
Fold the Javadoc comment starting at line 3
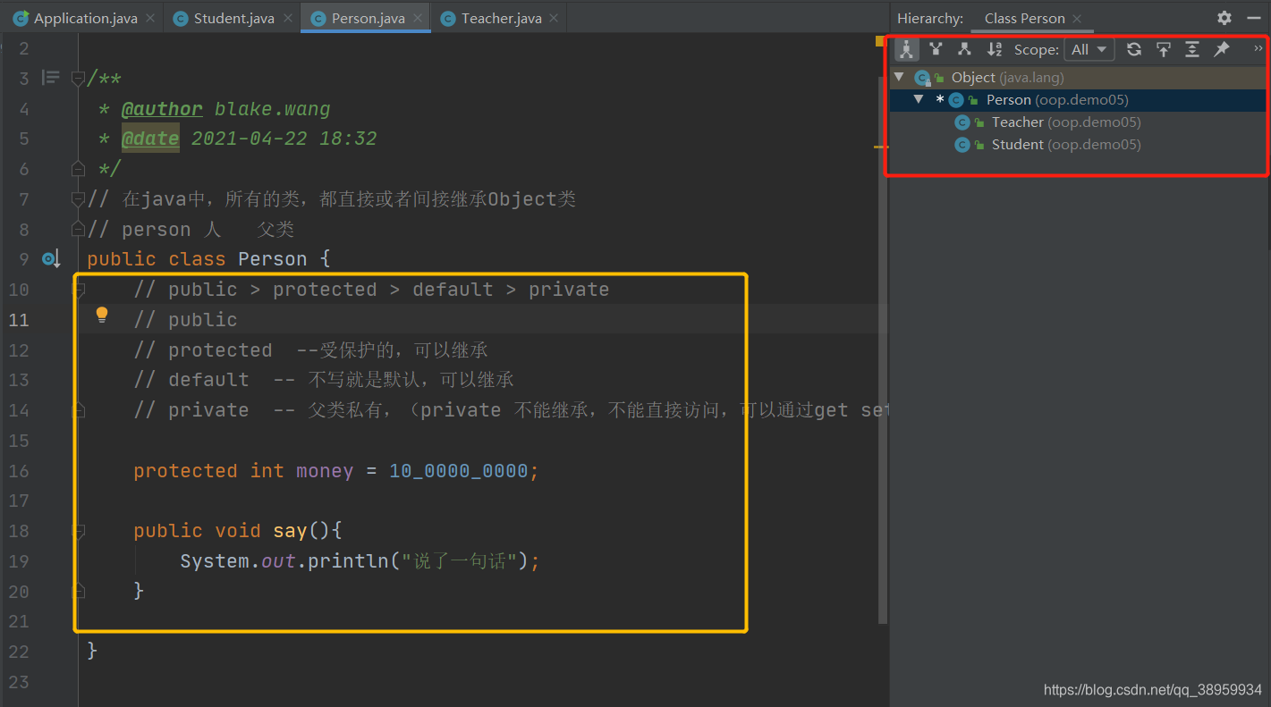pyautogui.click(x=78, y=79)
